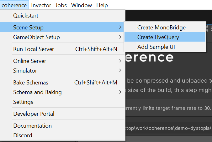Screen dimensions: 212x142
Task: Expand the Online Server submenu arrow
Action: [x=120, y=61]
